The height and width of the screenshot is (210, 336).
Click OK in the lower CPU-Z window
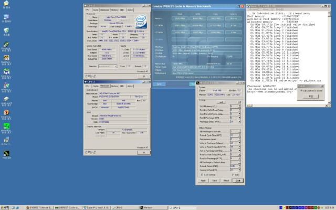(144, 153)
